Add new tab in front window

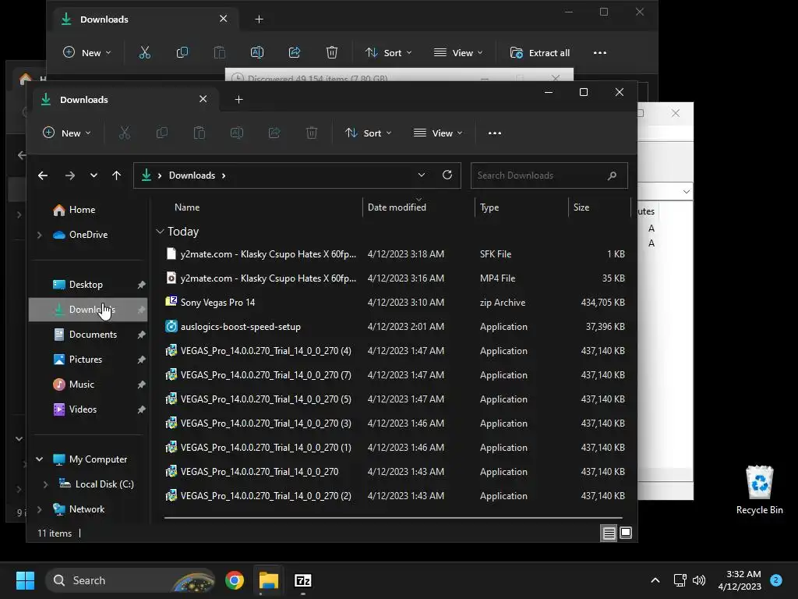[238, 99]
